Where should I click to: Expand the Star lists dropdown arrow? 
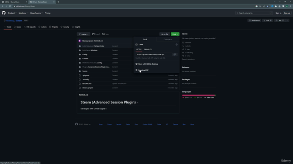pyautogui.click(x=288, y=20)
